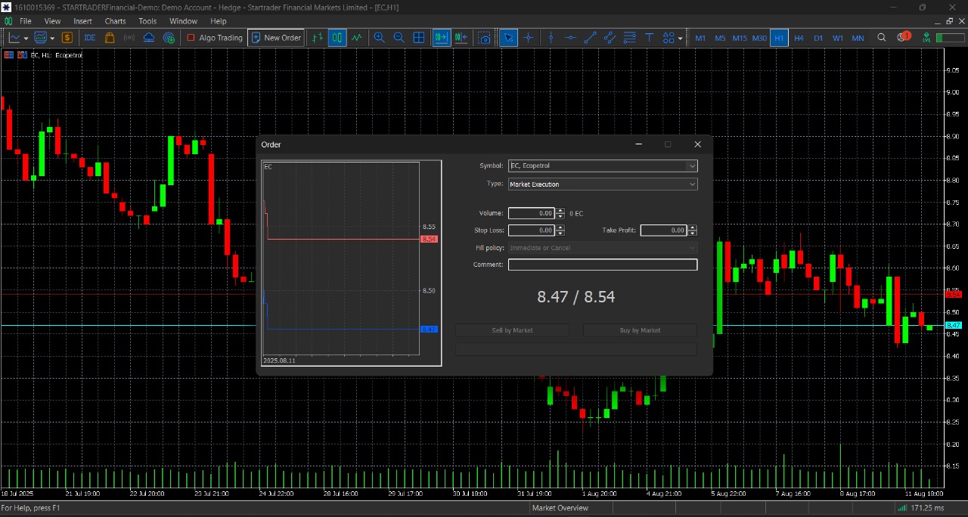
Task: Click inside the Comment input field
Action: click(x=602, y=265)
